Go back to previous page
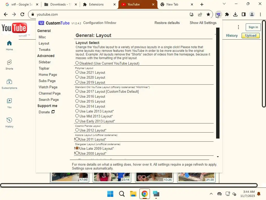This screenshot has height=200, width=266. (x=6, y=15)
